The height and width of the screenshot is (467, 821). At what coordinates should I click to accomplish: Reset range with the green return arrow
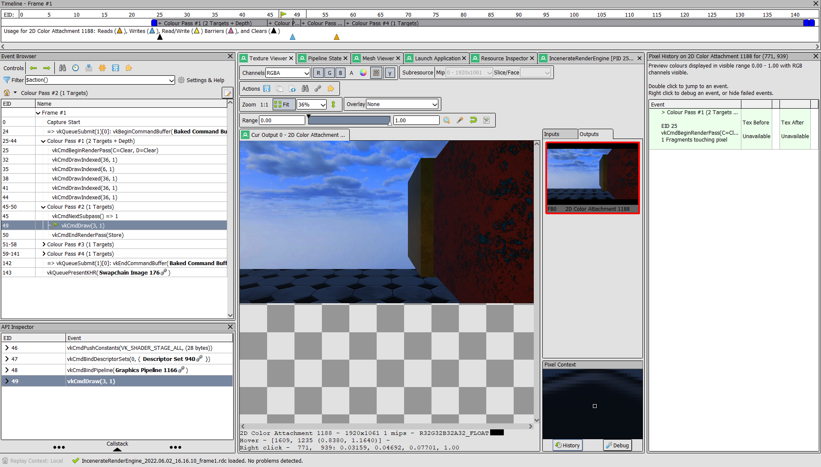point(473,120)
